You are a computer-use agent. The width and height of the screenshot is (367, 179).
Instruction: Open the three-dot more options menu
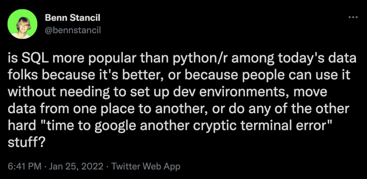(353, 17)
